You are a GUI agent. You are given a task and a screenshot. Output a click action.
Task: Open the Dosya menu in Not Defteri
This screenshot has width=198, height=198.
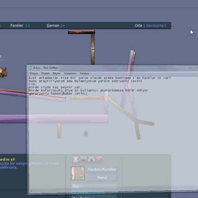[x=34, y=73]
